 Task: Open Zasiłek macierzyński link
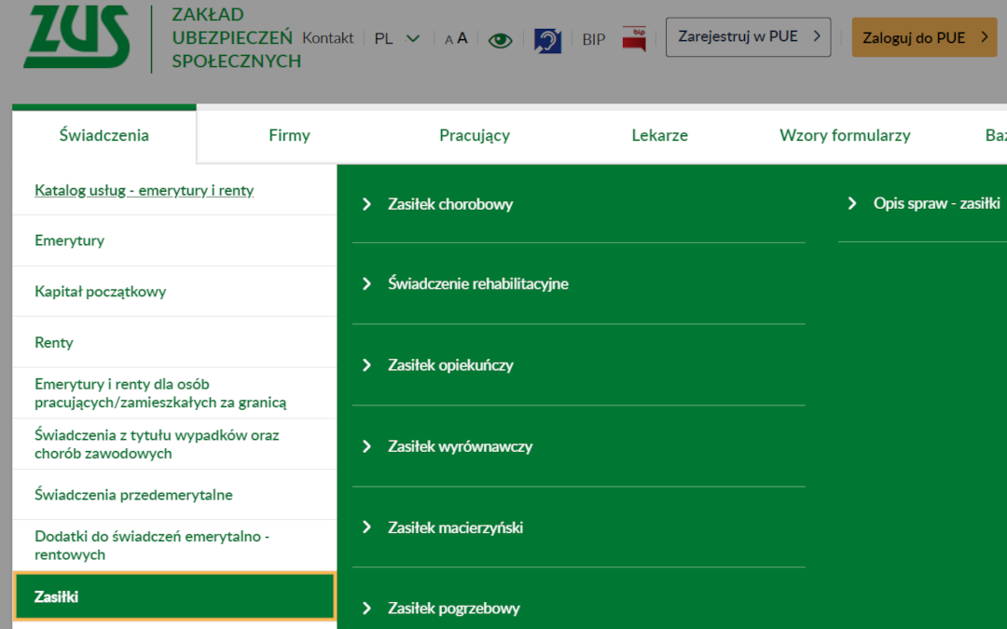[455, 527]
